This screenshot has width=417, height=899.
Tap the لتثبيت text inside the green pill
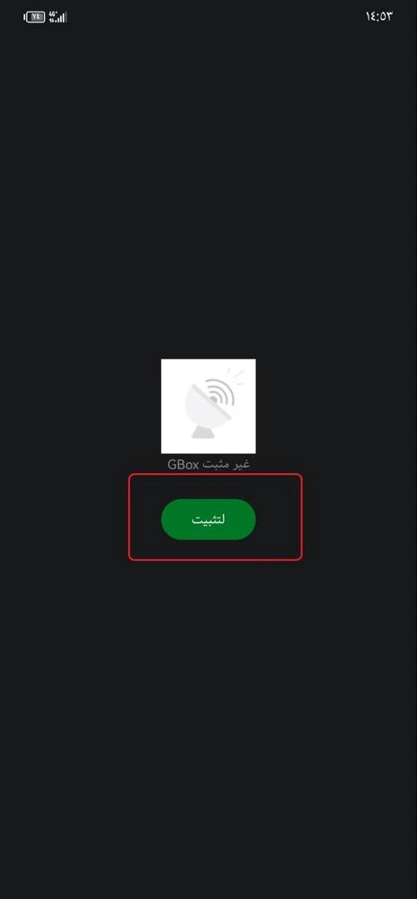click(x=208, y=519)
